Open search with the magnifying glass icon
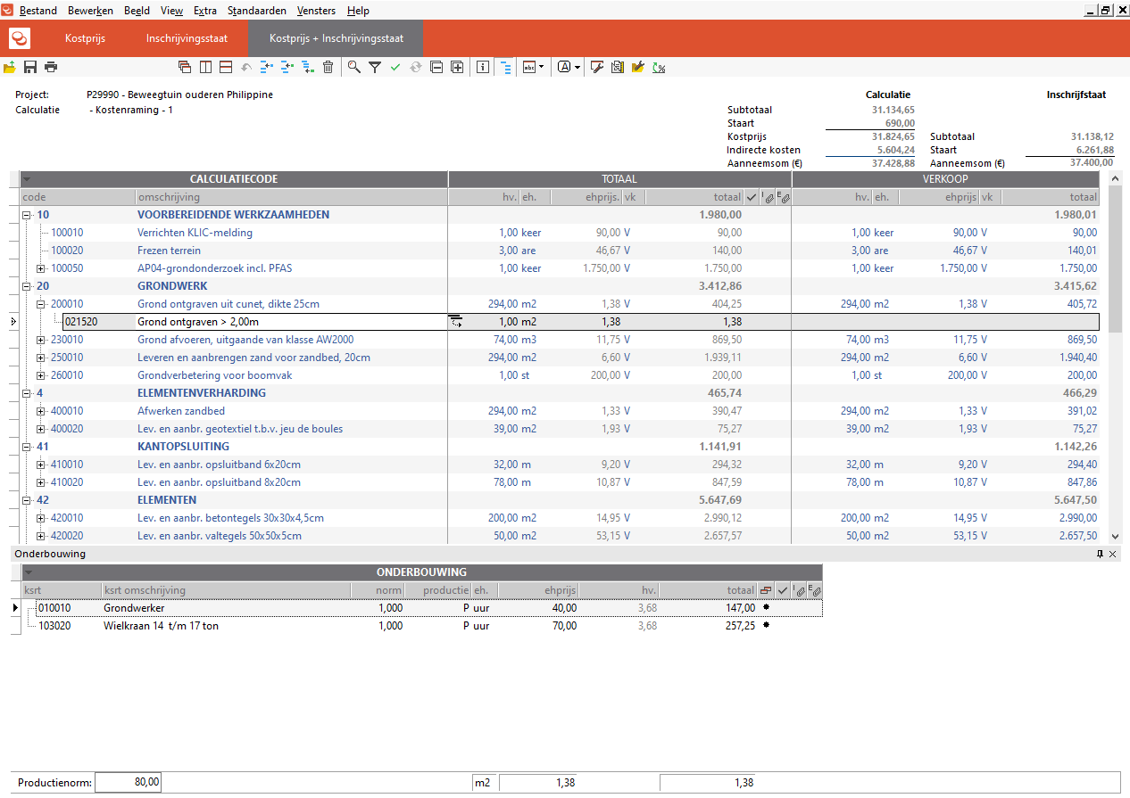The height and width of the screenshot is (798, 1130). point(354,67)
